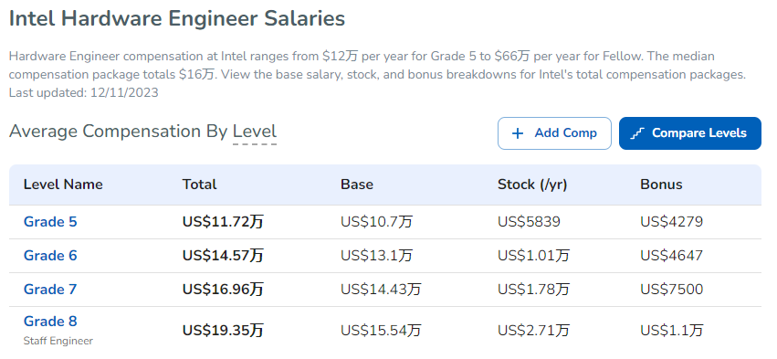Open the Grade 7 level link
Screen dimensions: 777x359
[50, 289]
